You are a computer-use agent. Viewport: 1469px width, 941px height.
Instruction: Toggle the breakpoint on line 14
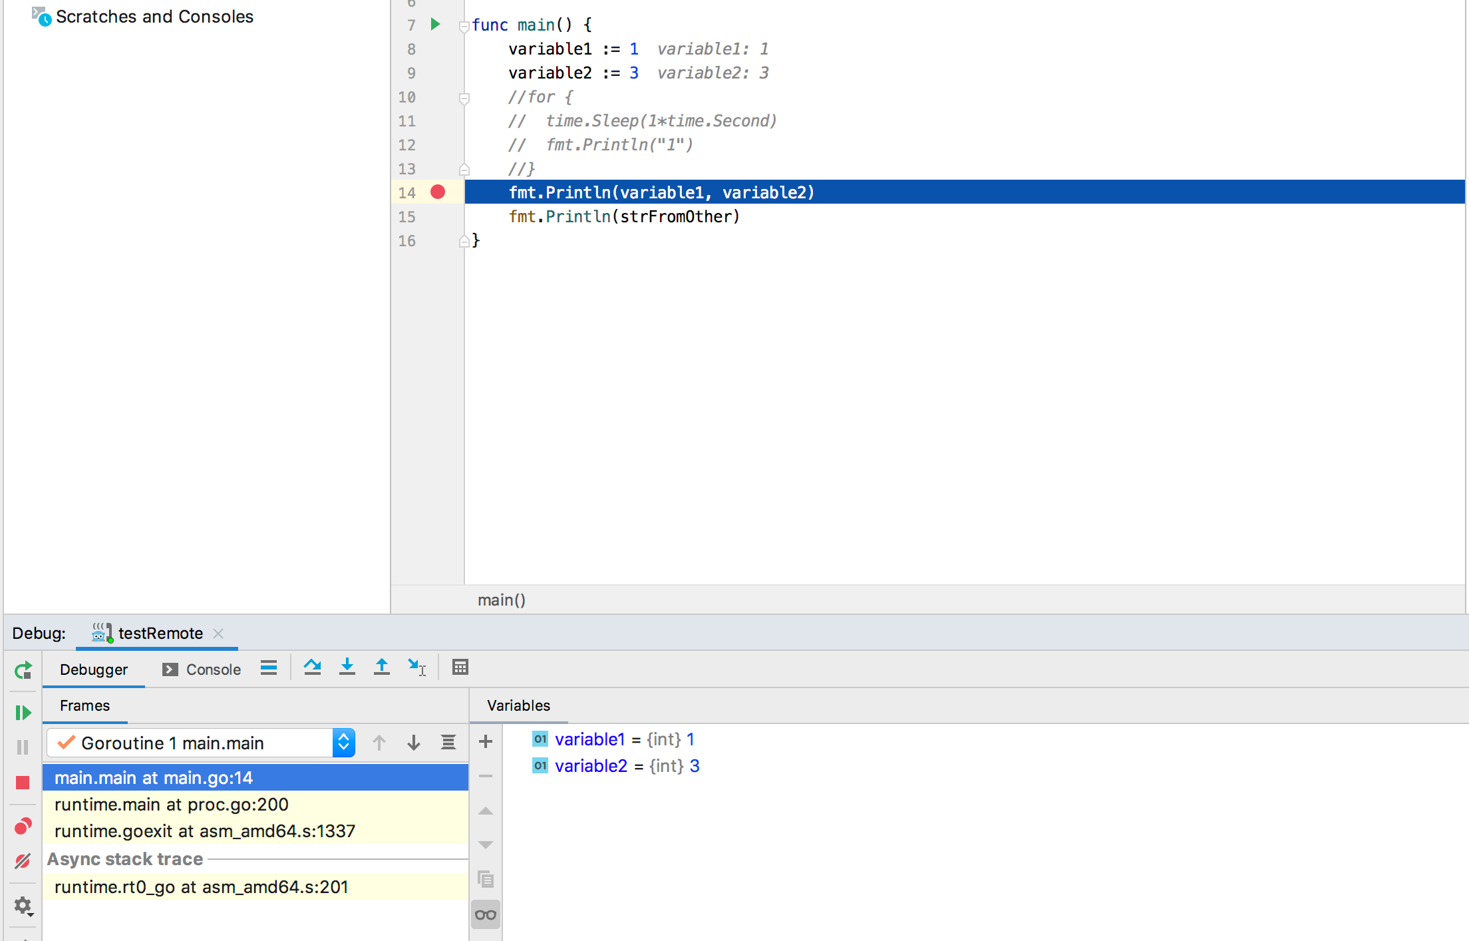(438, 192)
